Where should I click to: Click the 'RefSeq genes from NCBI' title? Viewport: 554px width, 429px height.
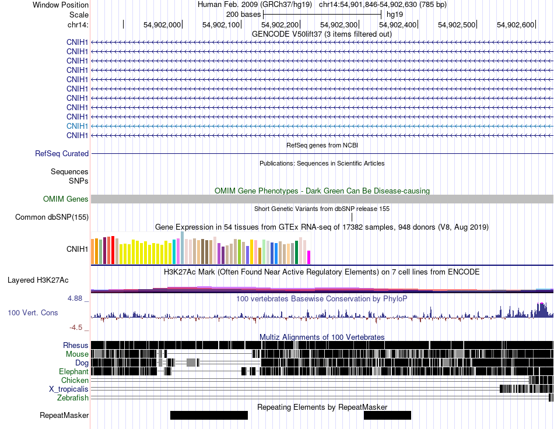tap(322, 145)
